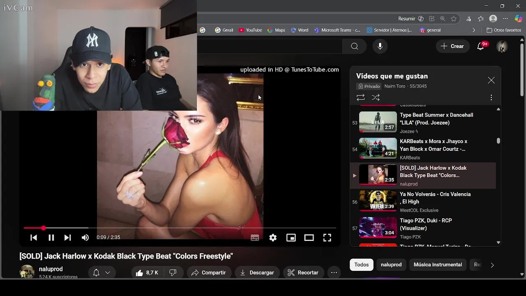
Task: Open the general bookmark
Action: coord(430,30)
